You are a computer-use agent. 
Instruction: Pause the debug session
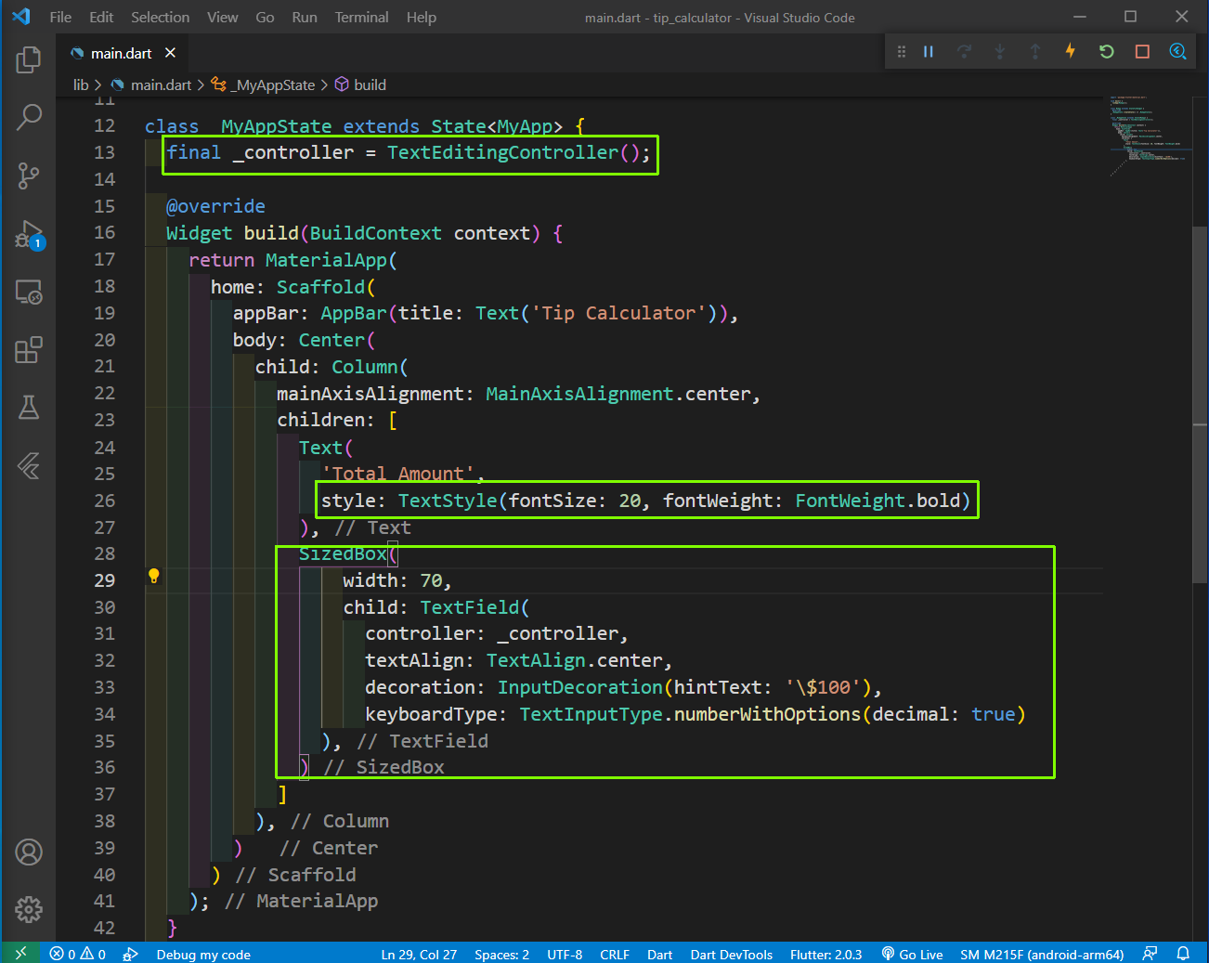[928, 51]
